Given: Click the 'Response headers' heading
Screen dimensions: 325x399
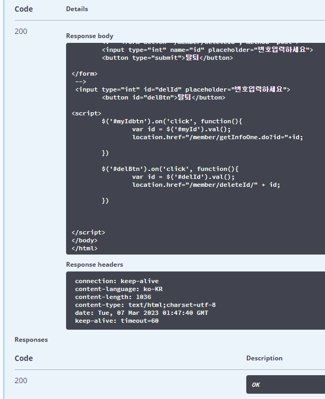Looking at the screenshot, I should 95,265.
